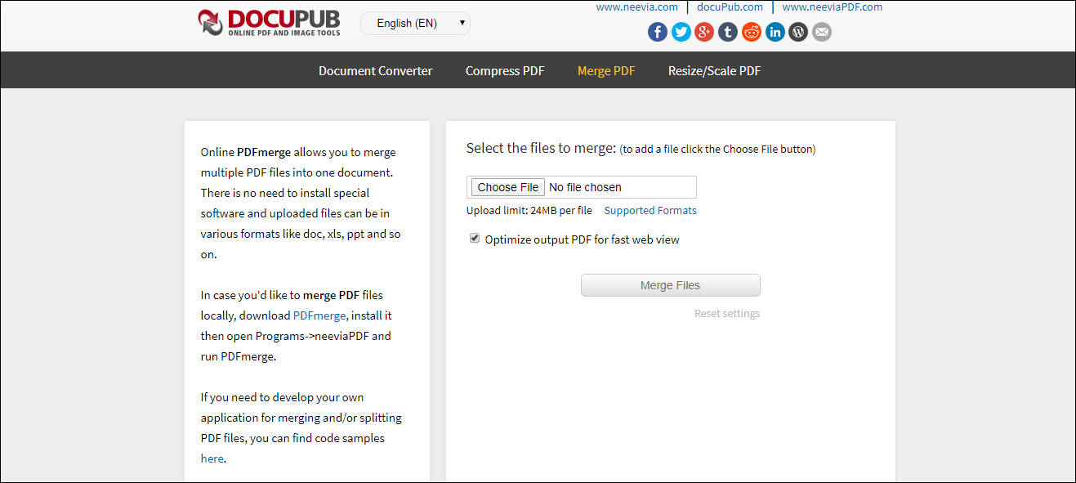Click 'Select the files to merge:' heading

[541, 148]
